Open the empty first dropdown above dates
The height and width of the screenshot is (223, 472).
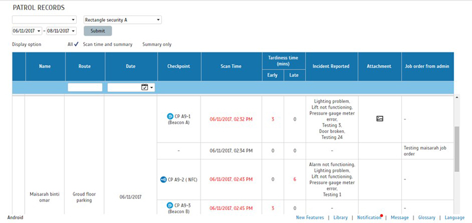(x=44, y=20)
